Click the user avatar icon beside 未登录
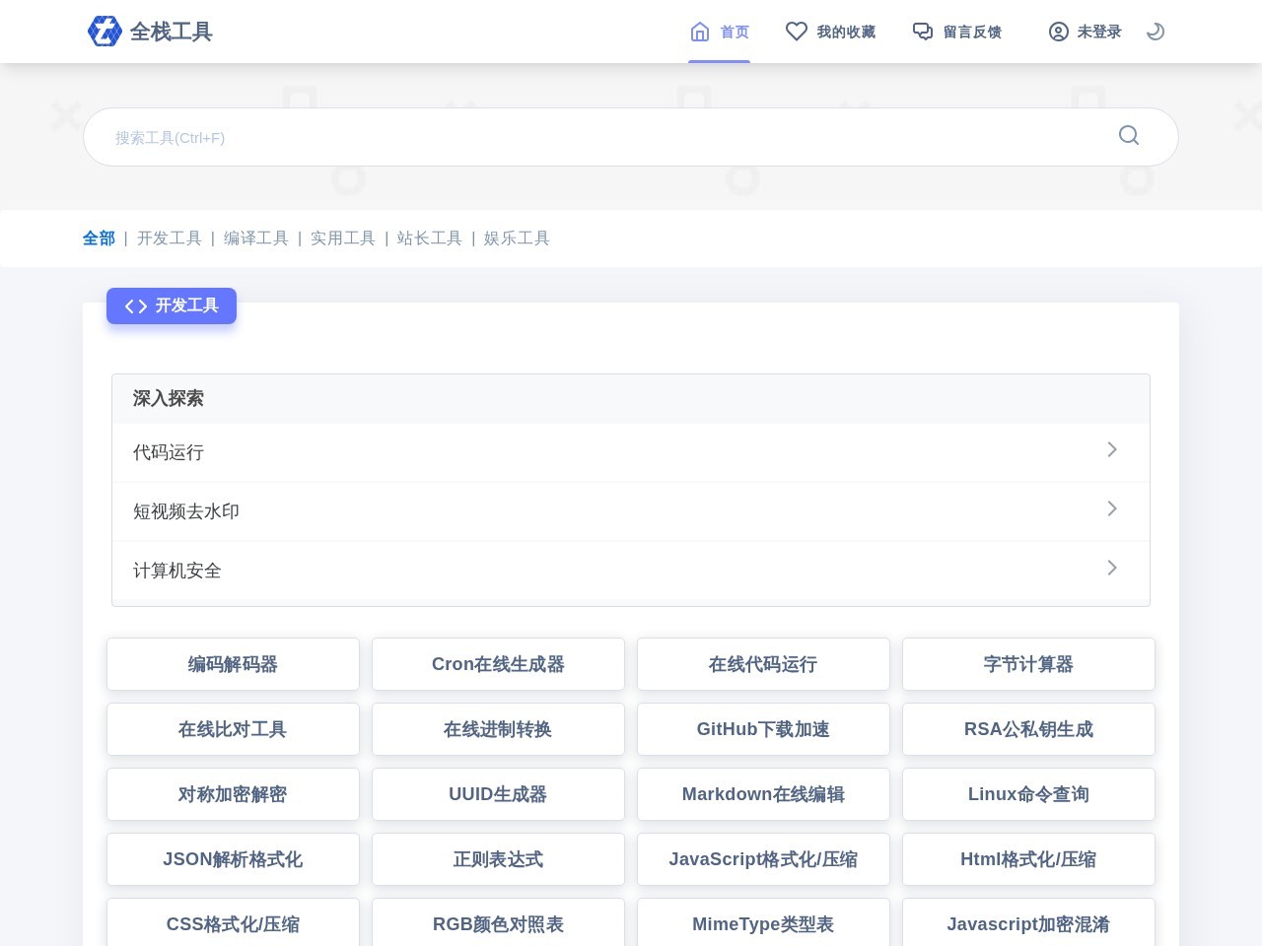Screen dimensions: 1262x946 coord(1059,32)
